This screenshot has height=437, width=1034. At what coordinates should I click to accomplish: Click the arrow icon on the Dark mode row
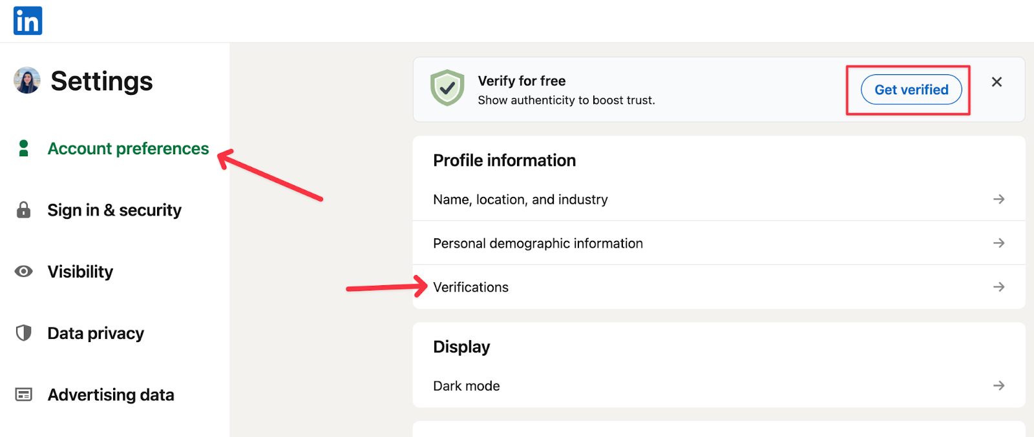998,385
